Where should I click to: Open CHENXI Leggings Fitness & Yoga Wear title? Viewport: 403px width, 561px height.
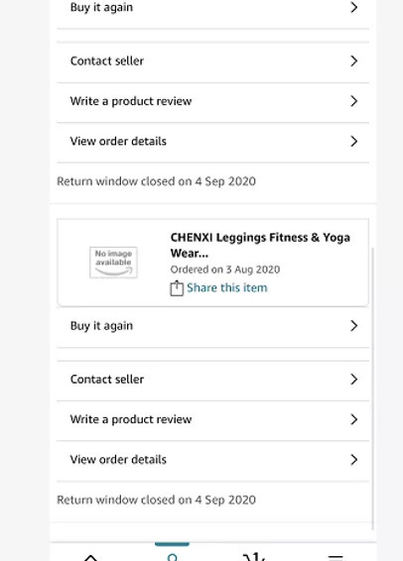260,245
